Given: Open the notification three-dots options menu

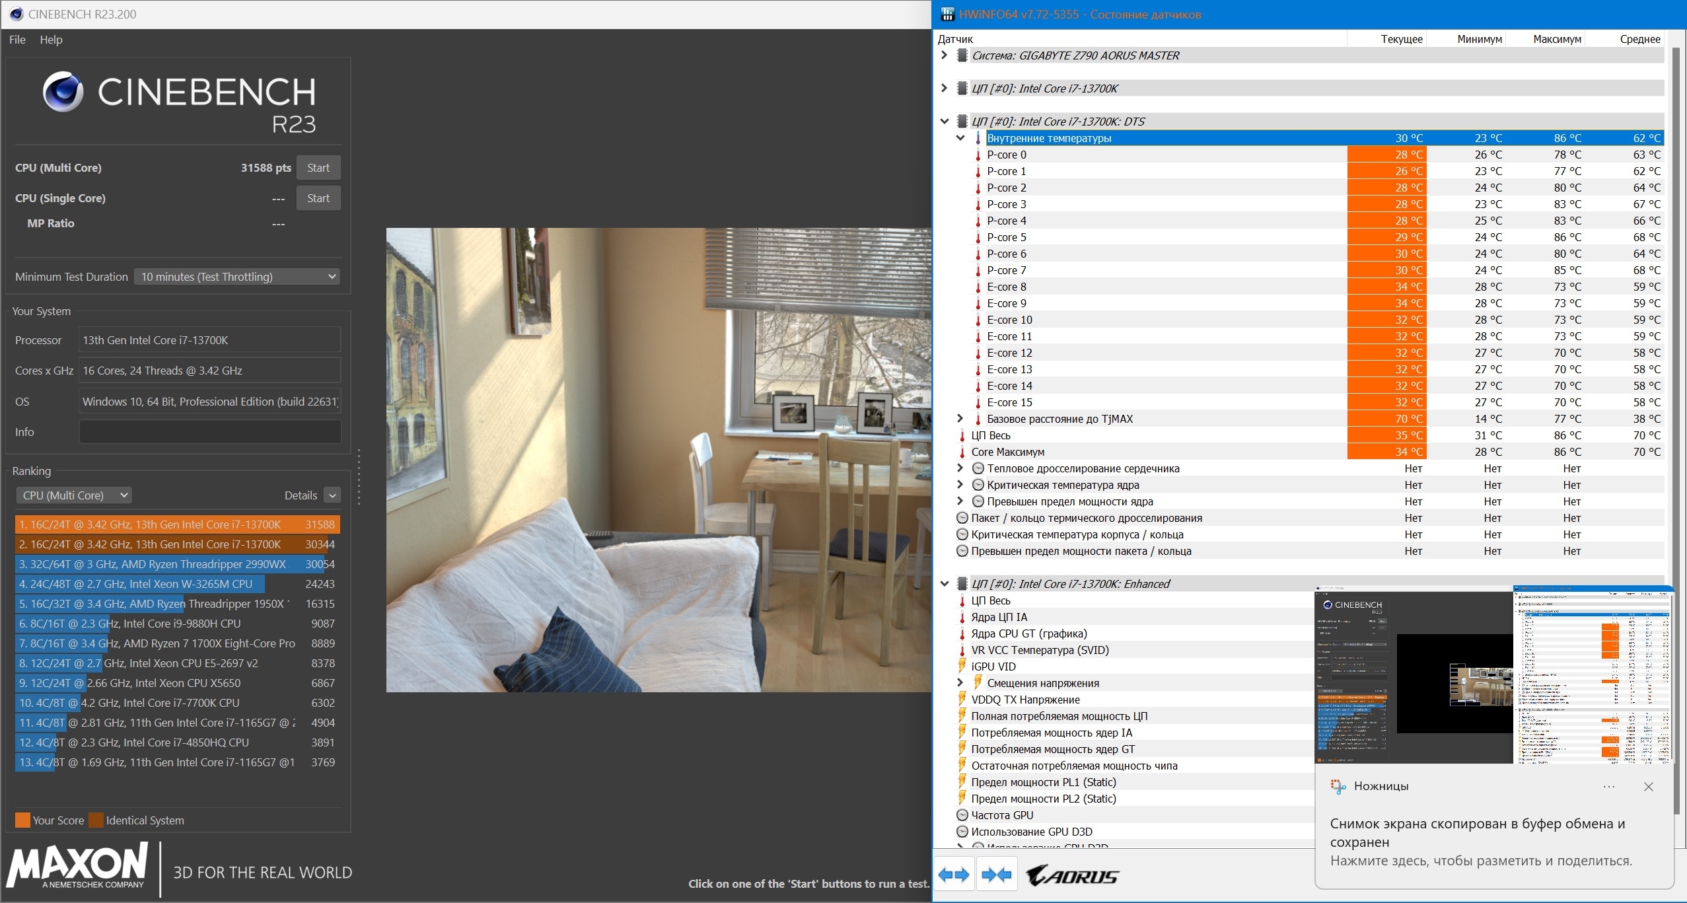Looking at the screenshot, I should point(1608,786).
